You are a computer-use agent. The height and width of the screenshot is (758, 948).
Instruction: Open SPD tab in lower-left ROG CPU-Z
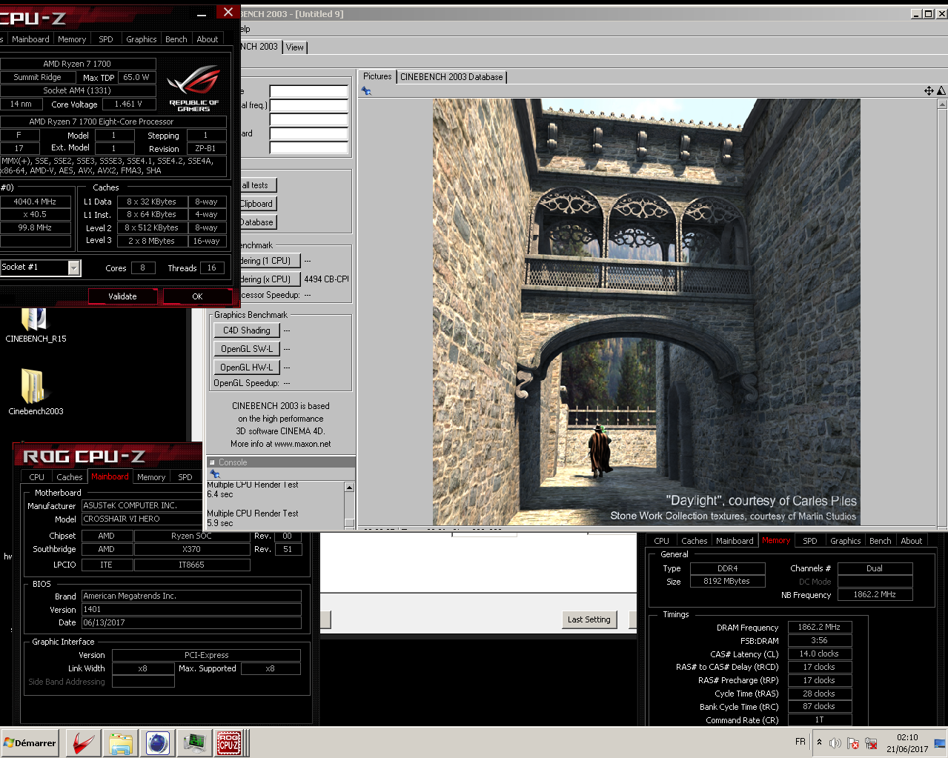pos(185,477)
